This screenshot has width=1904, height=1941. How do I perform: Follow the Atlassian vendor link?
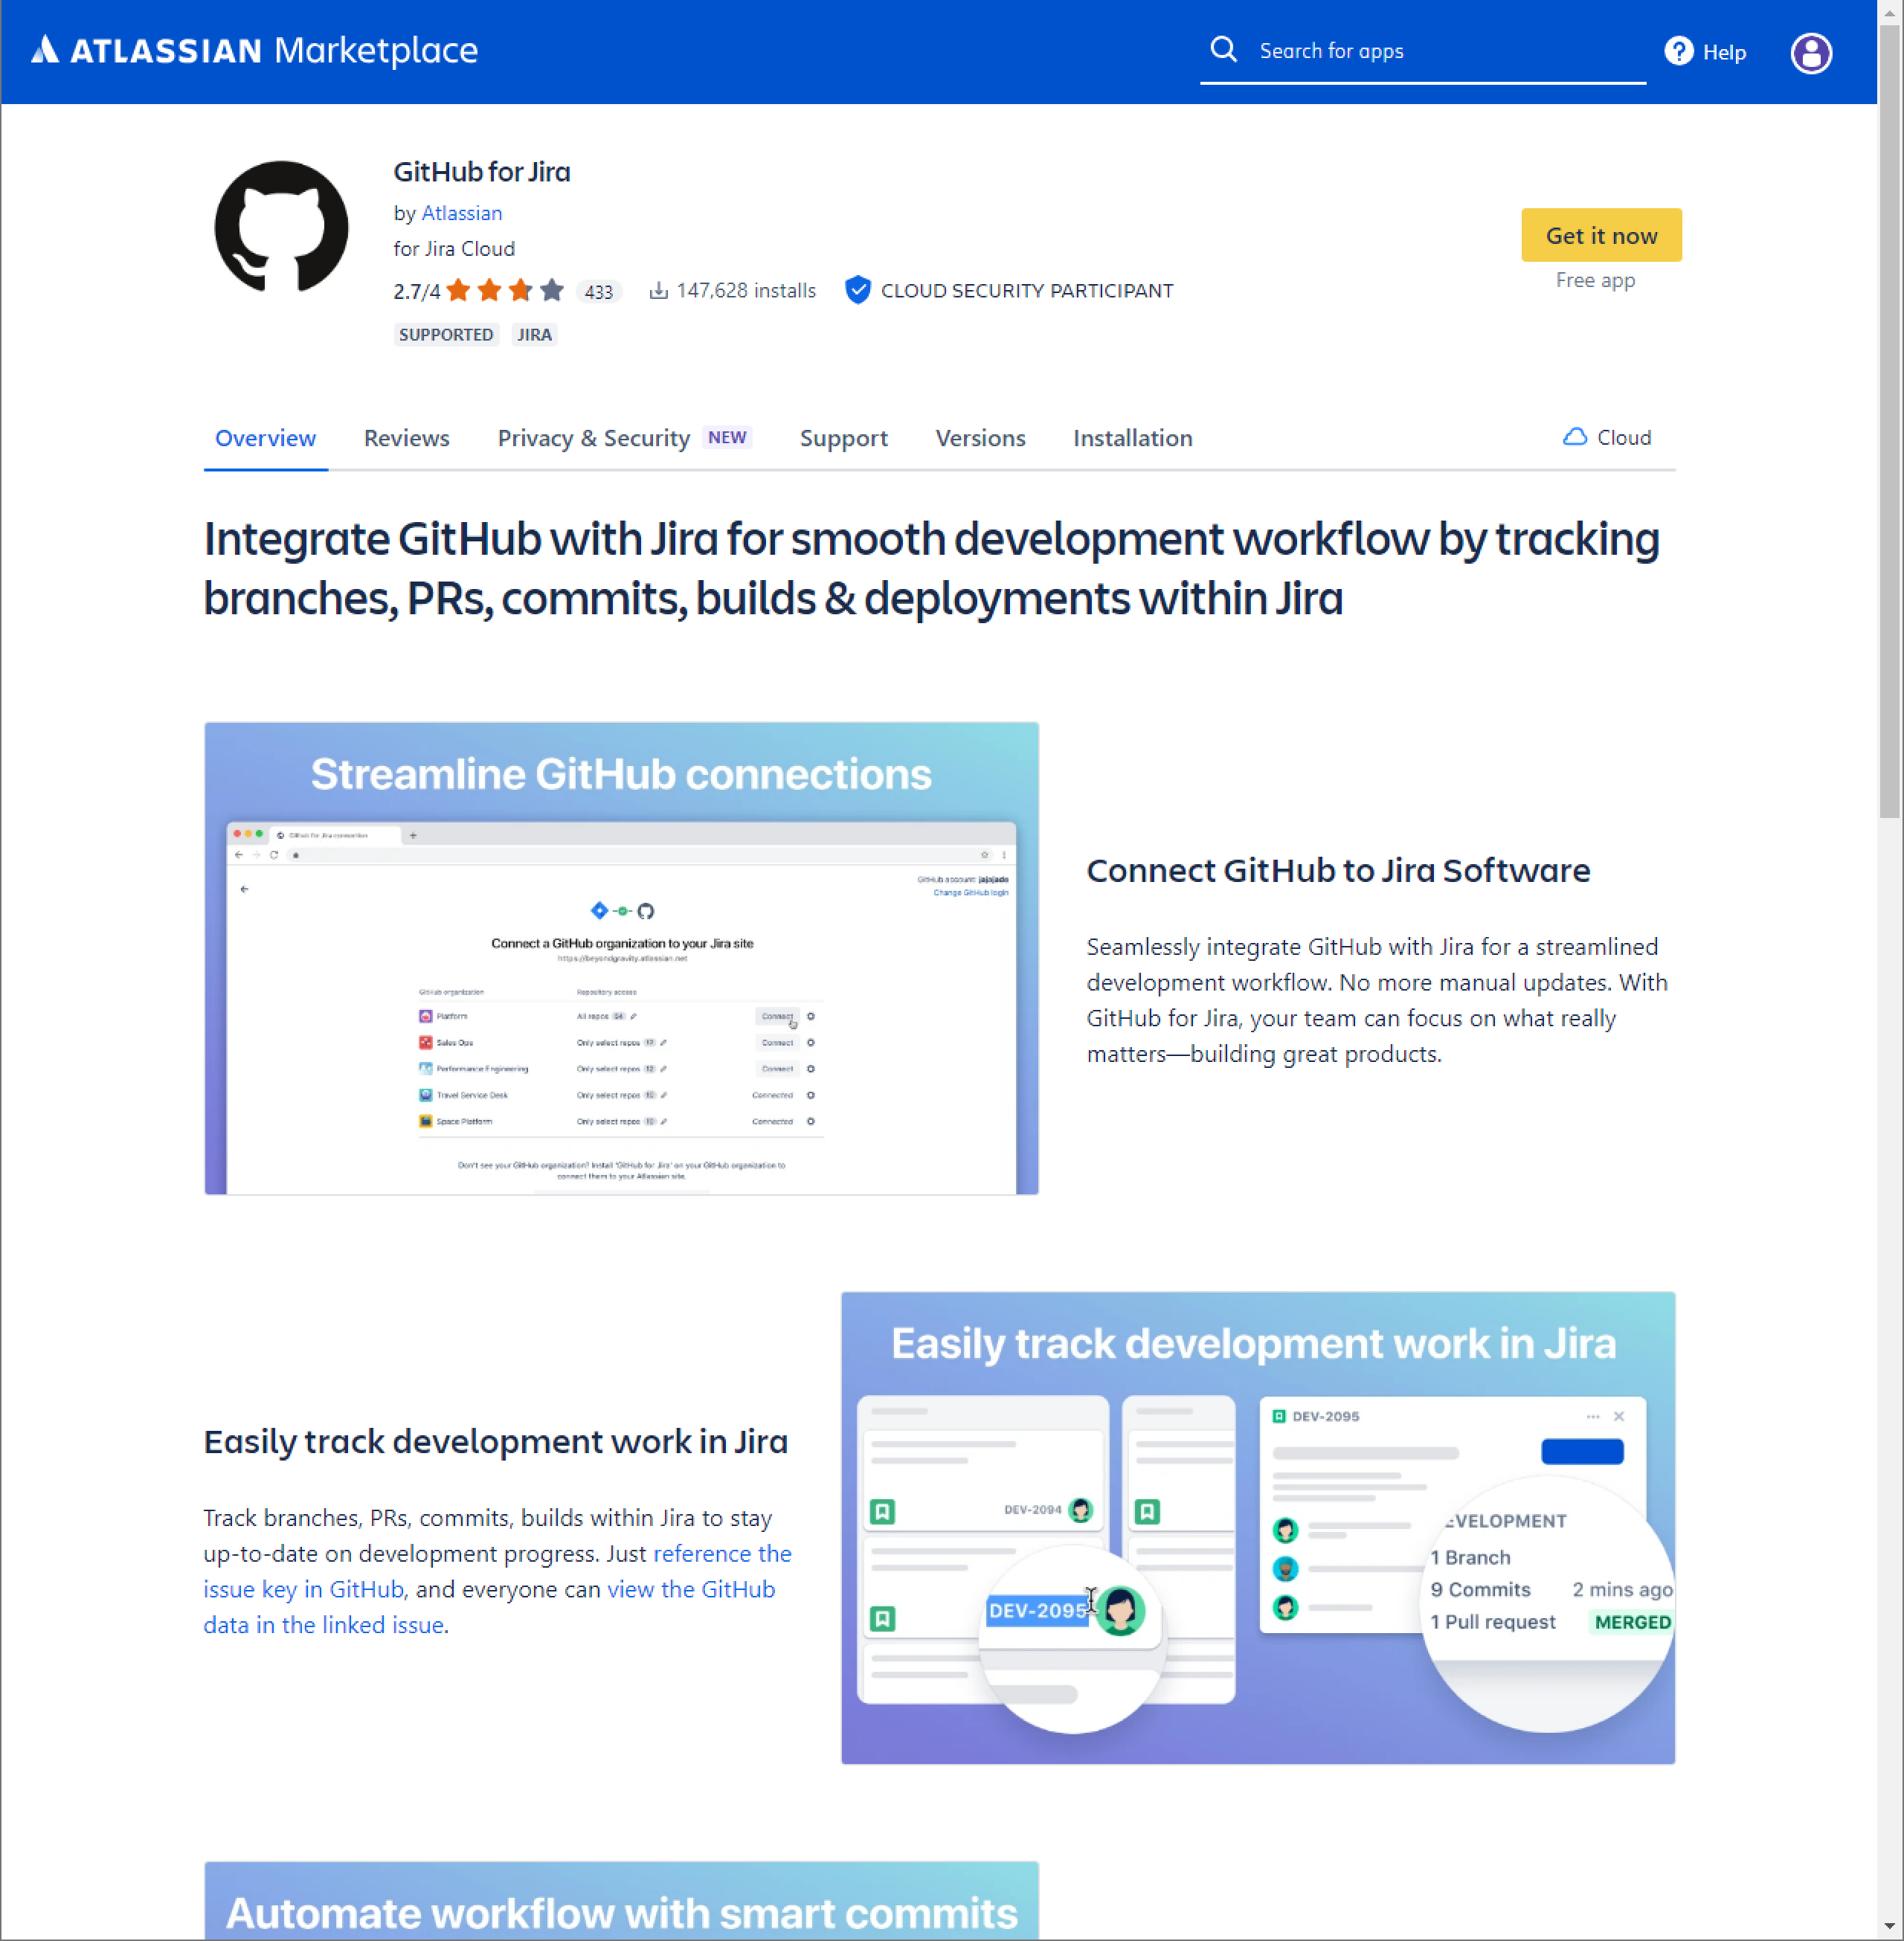tap(461, 213)
